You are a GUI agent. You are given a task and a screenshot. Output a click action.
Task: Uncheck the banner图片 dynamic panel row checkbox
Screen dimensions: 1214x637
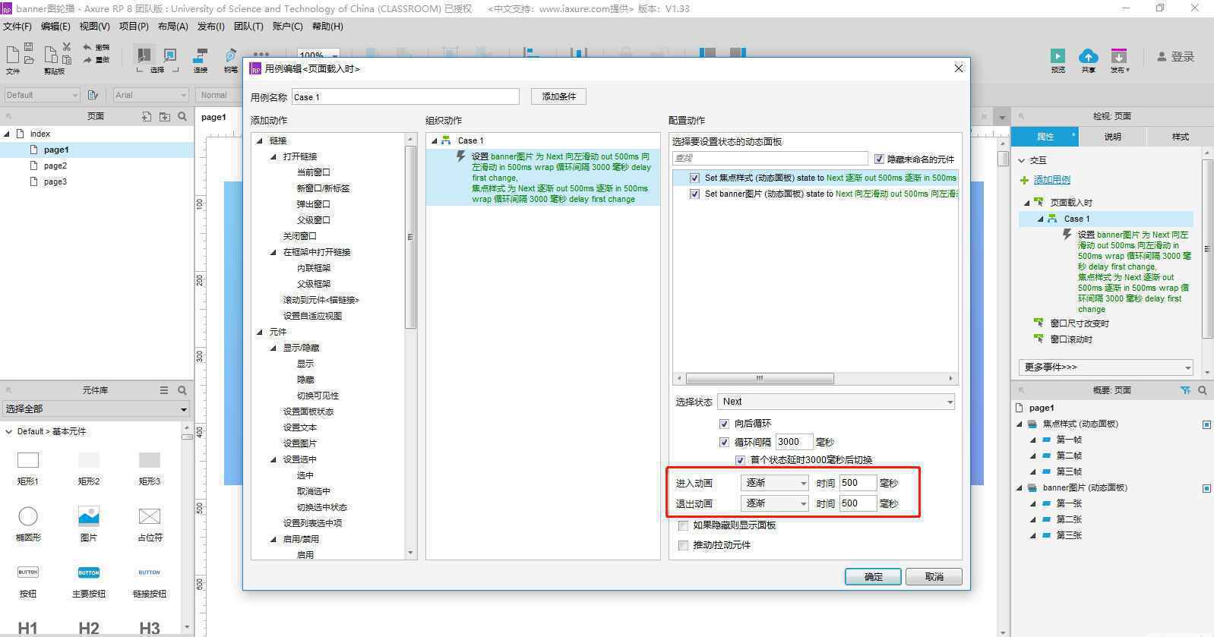(694, 194)
